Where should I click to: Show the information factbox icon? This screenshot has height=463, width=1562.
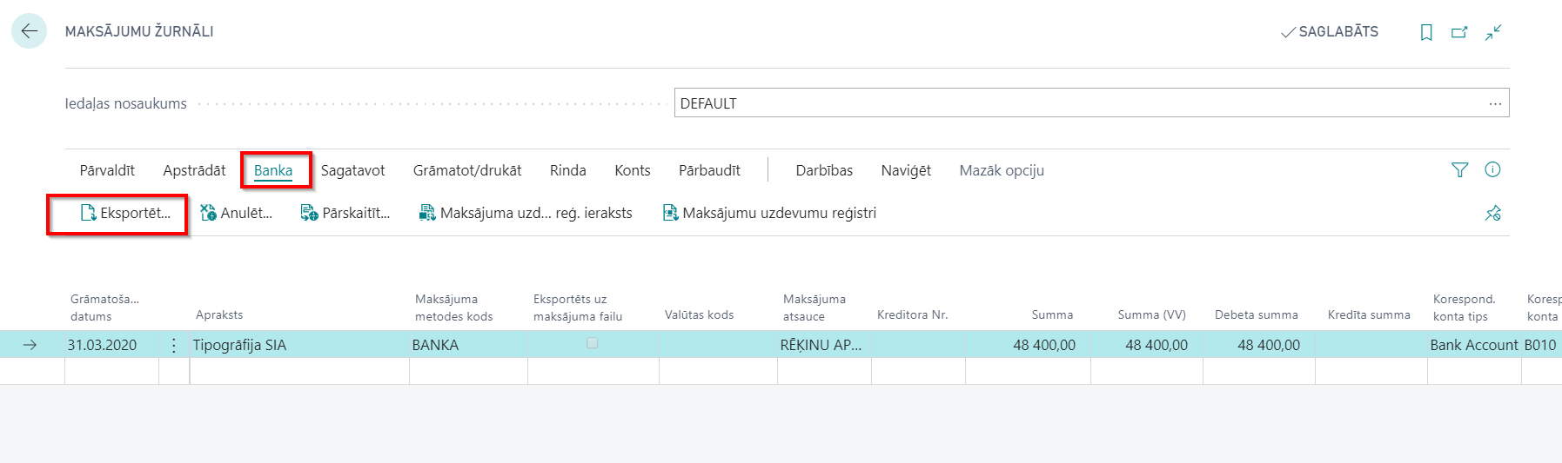pyautogui.click(x=1492, y=170)
